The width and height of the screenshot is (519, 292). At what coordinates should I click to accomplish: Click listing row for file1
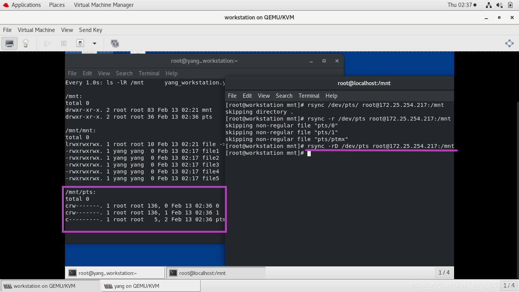(142, 151)
